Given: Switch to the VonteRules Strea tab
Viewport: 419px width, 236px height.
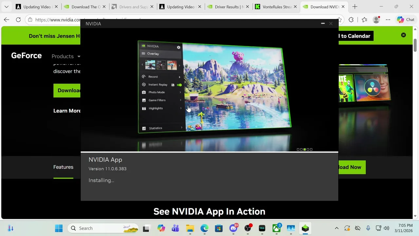Looking at the screenshot, I should coord(276,7).
